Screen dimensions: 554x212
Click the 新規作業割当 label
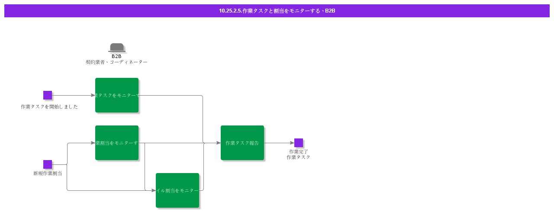[x=48, y=173]
